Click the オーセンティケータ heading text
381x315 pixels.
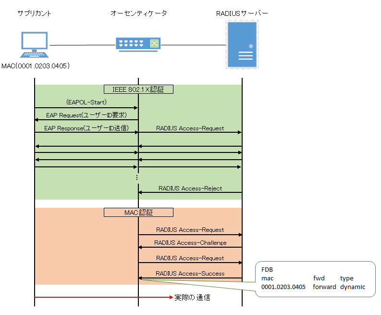pos(139,13)
